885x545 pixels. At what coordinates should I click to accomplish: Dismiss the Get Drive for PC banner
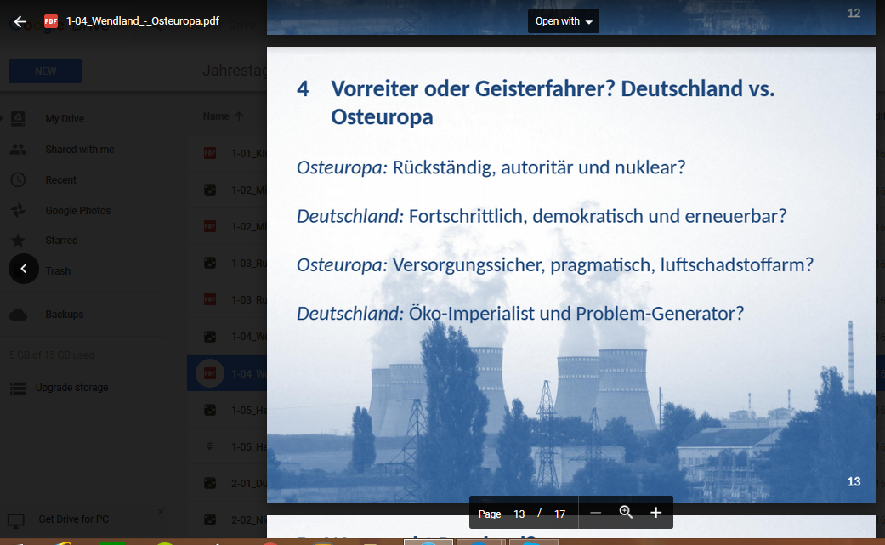[161, 512]
